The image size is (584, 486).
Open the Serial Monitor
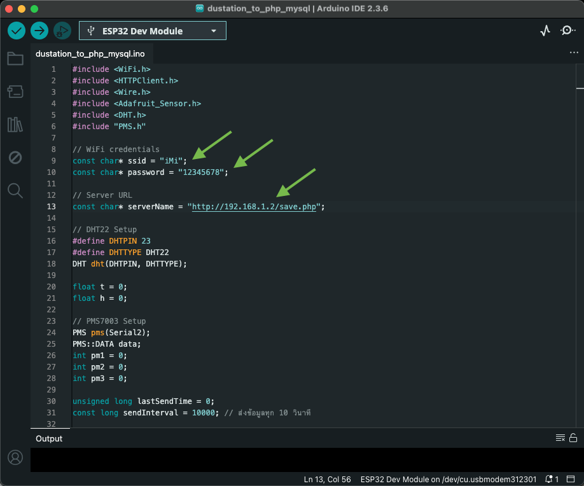pyautogui.click(x=567, y=31)
